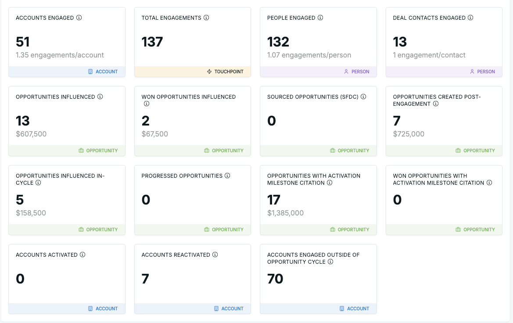Click info icon next to Sourced Opportunities (SFDC)
This screenshot has height=323, width=513.
(363, 97)
